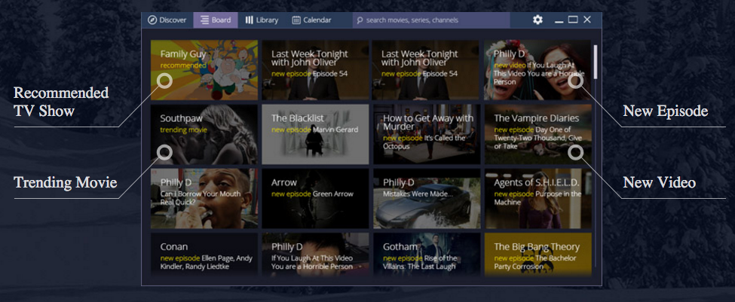Click the Calendar grid icon
This screenshot has width=735, height=302.
coord(296,20)
